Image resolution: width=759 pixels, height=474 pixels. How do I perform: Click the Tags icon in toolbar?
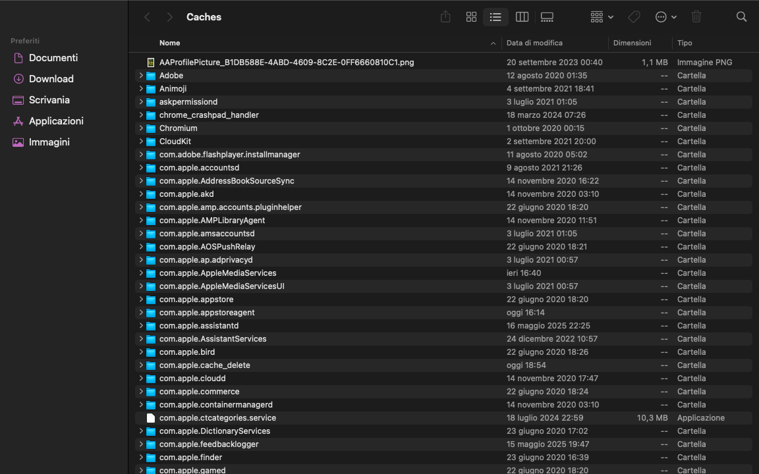(x=634, y=16)
